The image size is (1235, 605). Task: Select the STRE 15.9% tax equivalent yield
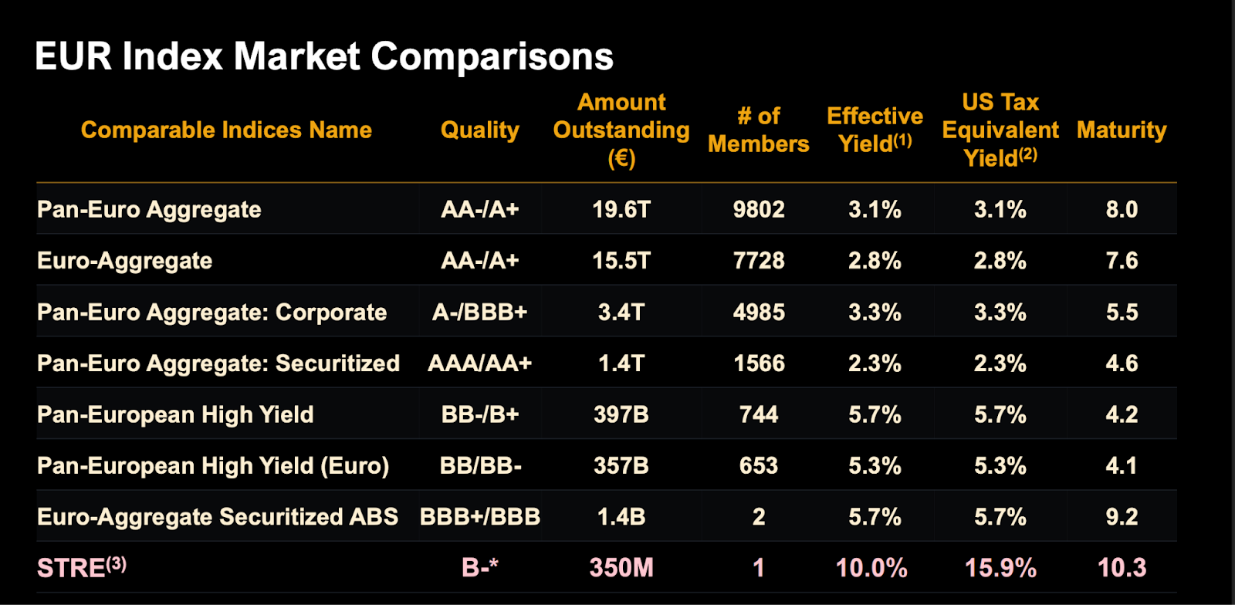click(x=1000, y=568)
